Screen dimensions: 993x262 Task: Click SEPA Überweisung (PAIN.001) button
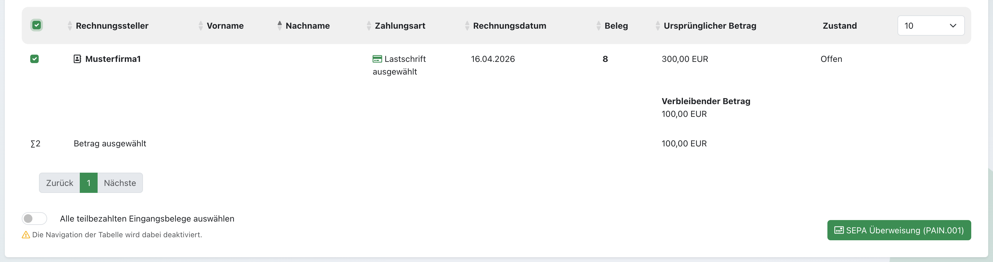(898, 230)
